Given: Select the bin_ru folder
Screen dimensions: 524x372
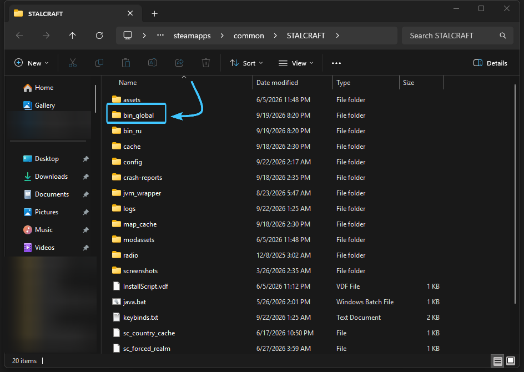Looking at the screenshot, I should [132, 131].
